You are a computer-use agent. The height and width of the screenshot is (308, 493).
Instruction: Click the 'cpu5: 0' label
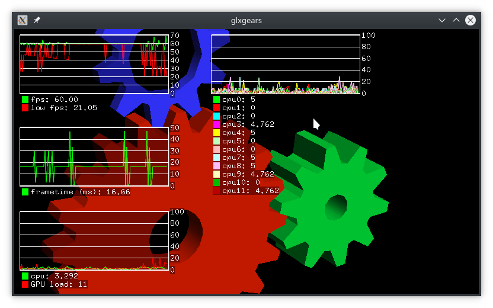pyautogui.click(x=239, y=141)
